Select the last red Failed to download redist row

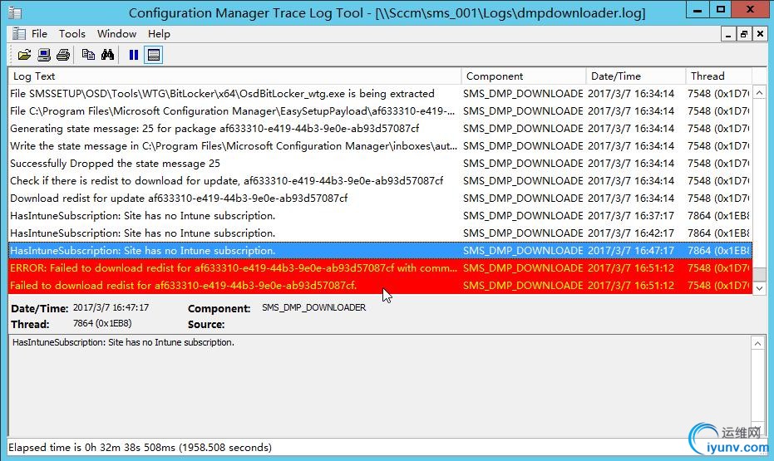point(380,286)
